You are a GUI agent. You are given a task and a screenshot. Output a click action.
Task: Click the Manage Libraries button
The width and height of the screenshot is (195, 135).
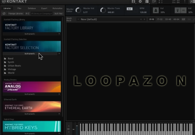point(16,13)
